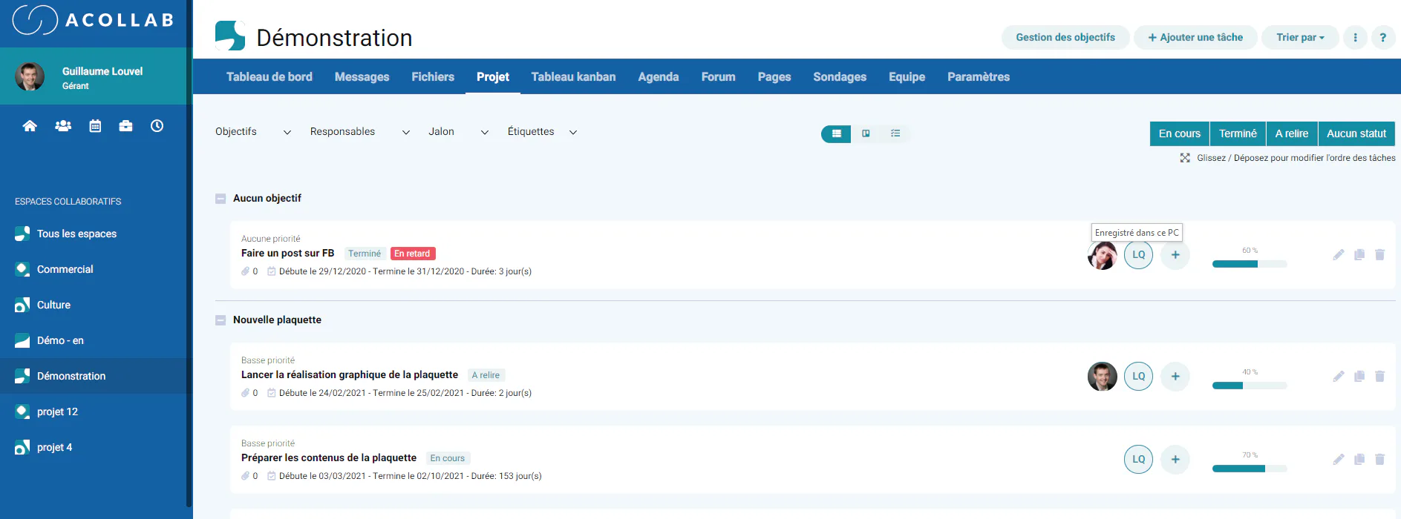Click 'Ajouter une tâche' button

click(1195, 37)
